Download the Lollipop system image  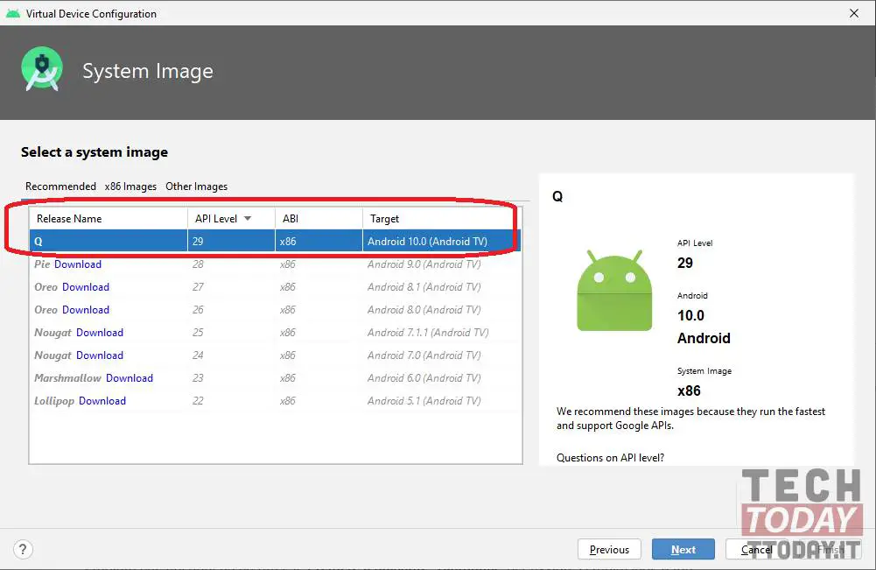[x=102, y=401]
